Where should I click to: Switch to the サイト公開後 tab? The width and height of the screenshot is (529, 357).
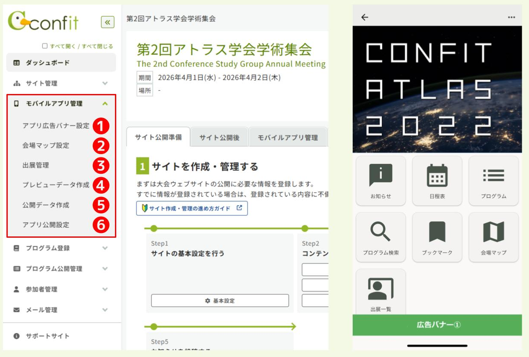click(219, 138)
